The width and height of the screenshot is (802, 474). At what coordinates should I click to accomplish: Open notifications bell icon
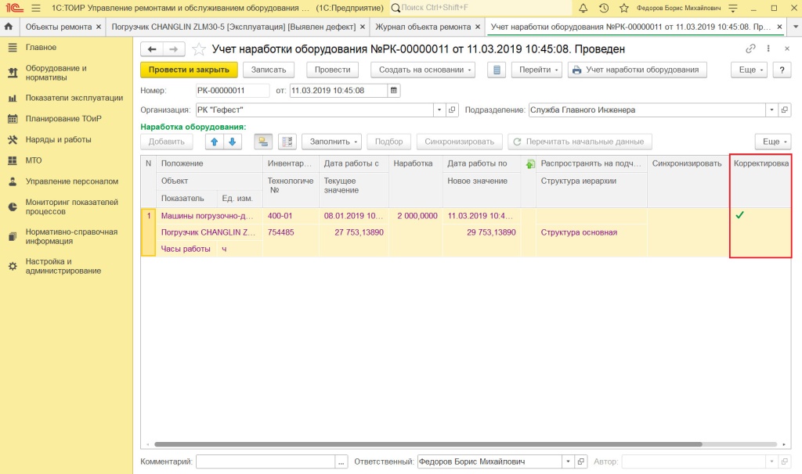point(583,8)
